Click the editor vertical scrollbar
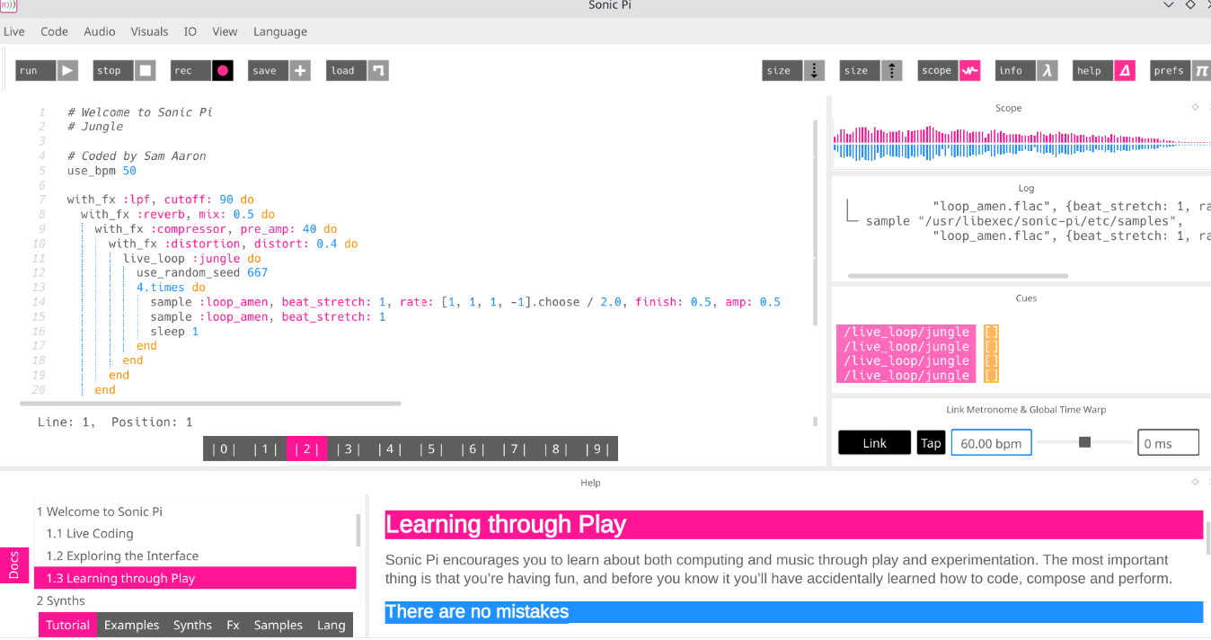 (816, 221)
